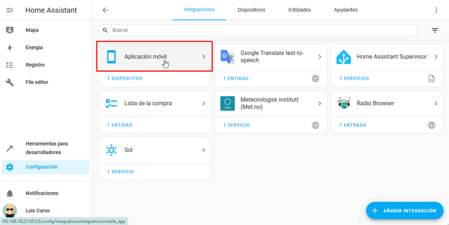Open the Ayudantes tab
Image resolution: width=449 pixels, height=225 pixels.
coord(346,10)
